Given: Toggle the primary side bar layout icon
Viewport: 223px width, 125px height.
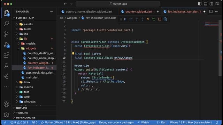Looking at the screenshot, I should pyautogui.click(x=200, y=4).
